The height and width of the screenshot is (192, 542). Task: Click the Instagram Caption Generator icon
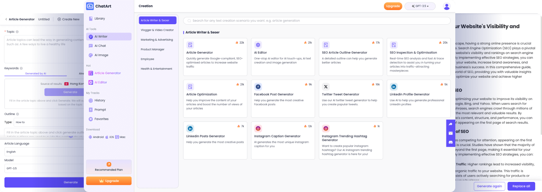click(258, 129)
